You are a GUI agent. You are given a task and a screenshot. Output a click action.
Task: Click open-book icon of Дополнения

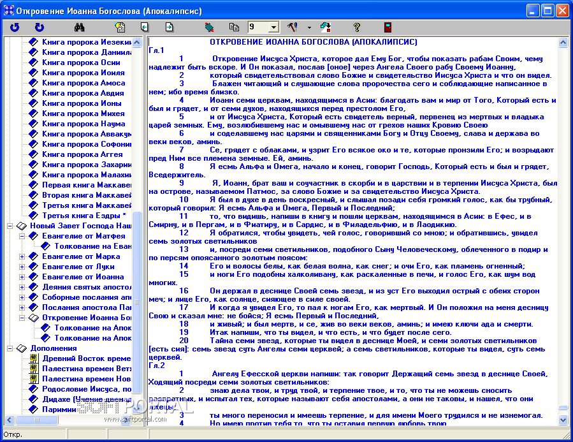point(22,348)
